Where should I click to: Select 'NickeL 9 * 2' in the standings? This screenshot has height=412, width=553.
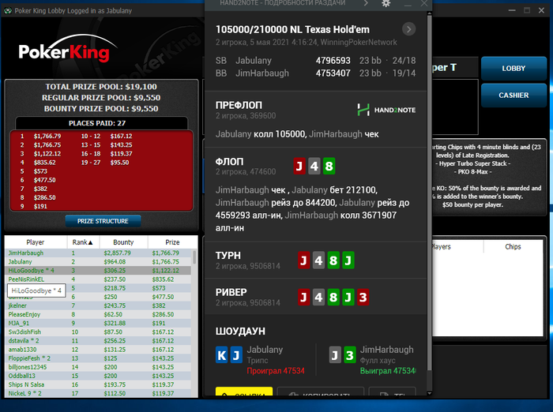click(98, 393)
